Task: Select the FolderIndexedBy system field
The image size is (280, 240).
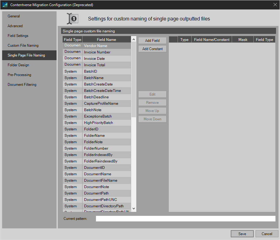Action: tap(97, 155)
